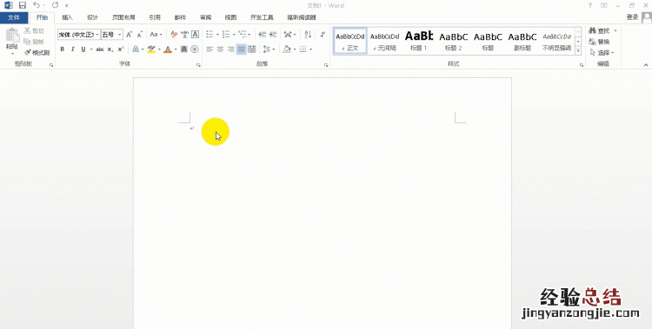652x329 pixels.
Task: Toggle Italic formatting
Action: 73,49
